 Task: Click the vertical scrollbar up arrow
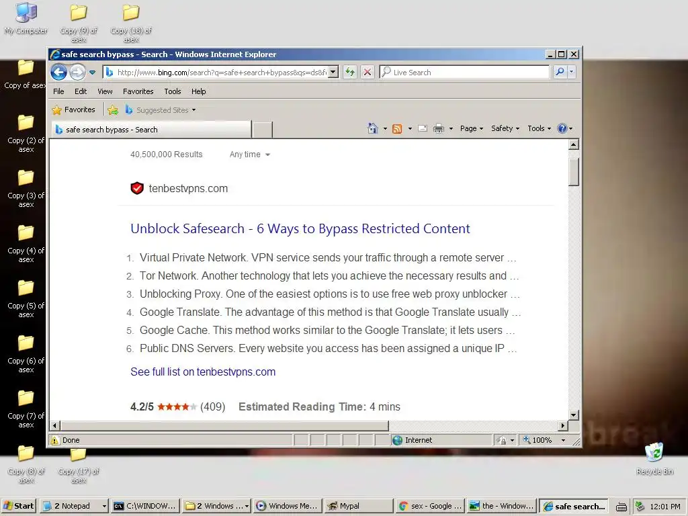tap(574, 144)
